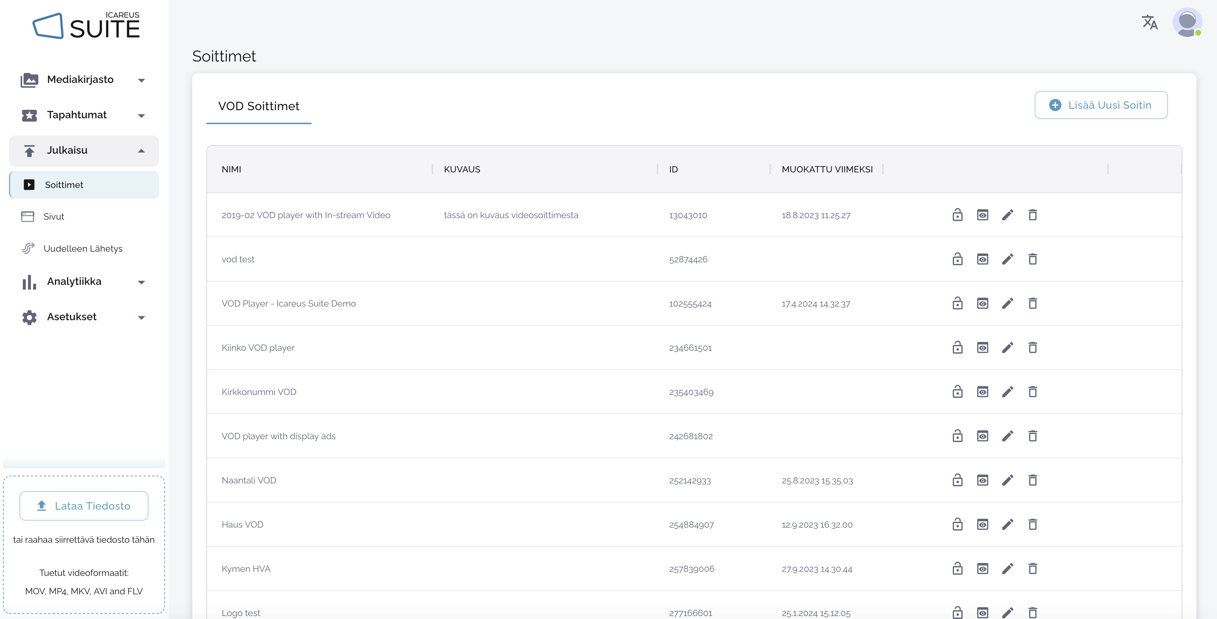1217x619 pixels.
Task: Select the VOD Soittimet tab
Action: [259, 106]
